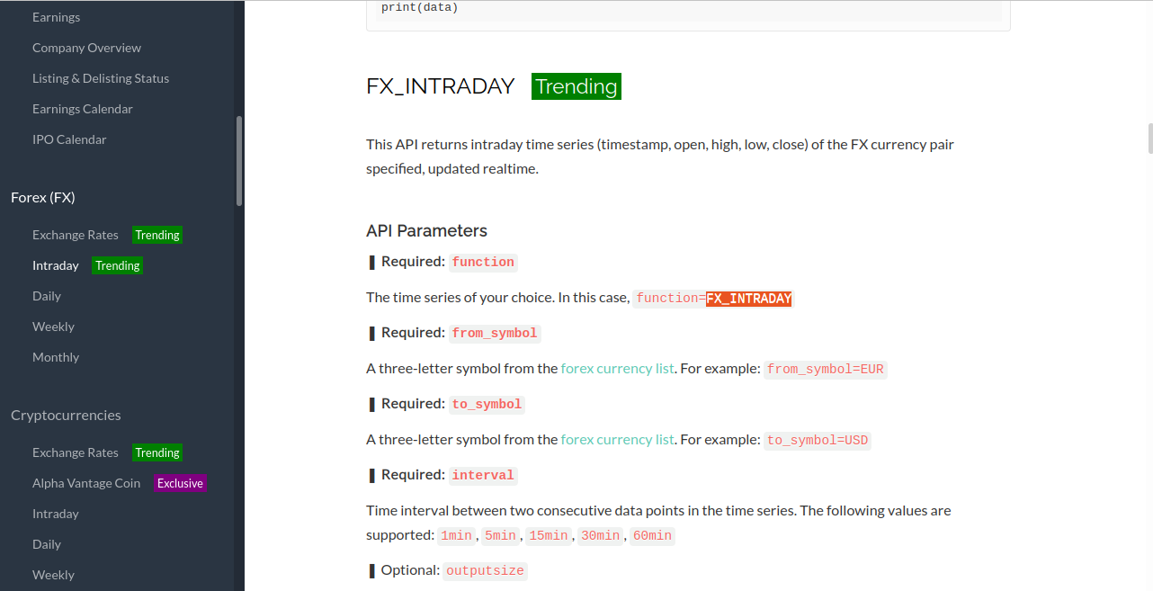Click the sidebar scrollbar thumb
The height and width of the screenshot is (591, 1153).
coord(239,162)
